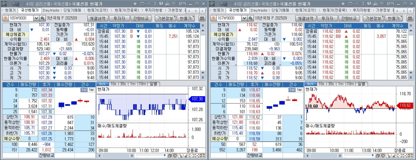The image size is (416, 160).
Task: Click the help question icon in left window
Action: [x=161, y=4]
